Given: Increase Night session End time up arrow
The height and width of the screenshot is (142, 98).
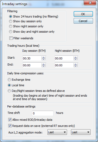Looking at the screenshot, I should (75, 64).
